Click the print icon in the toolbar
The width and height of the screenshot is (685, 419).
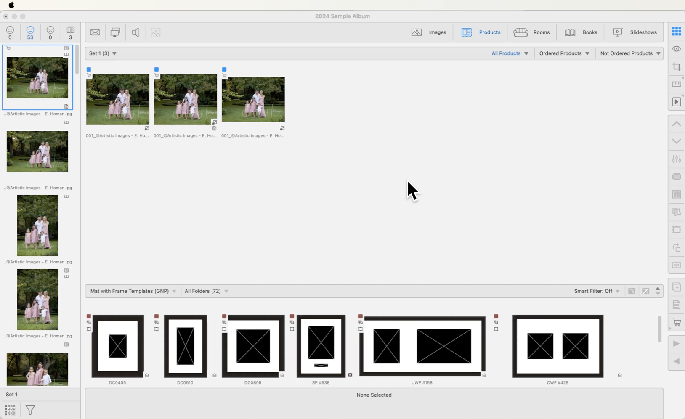coord(115,32)
